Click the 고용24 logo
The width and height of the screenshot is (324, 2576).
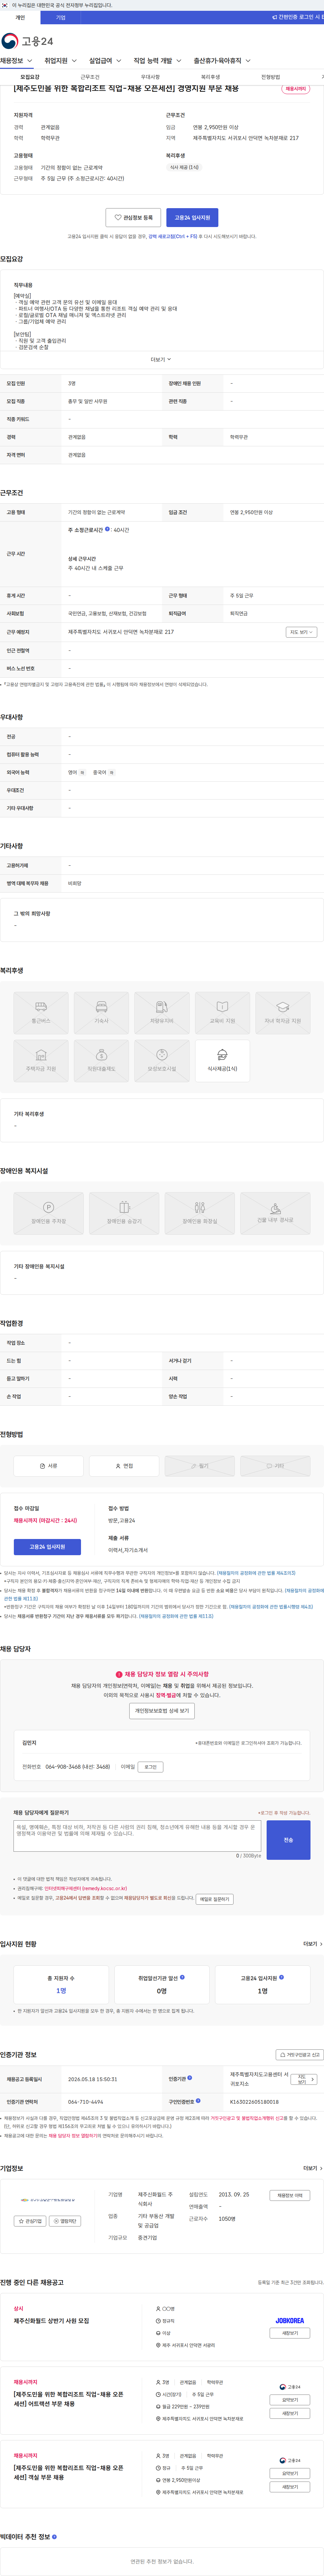(x=27, y=41)
